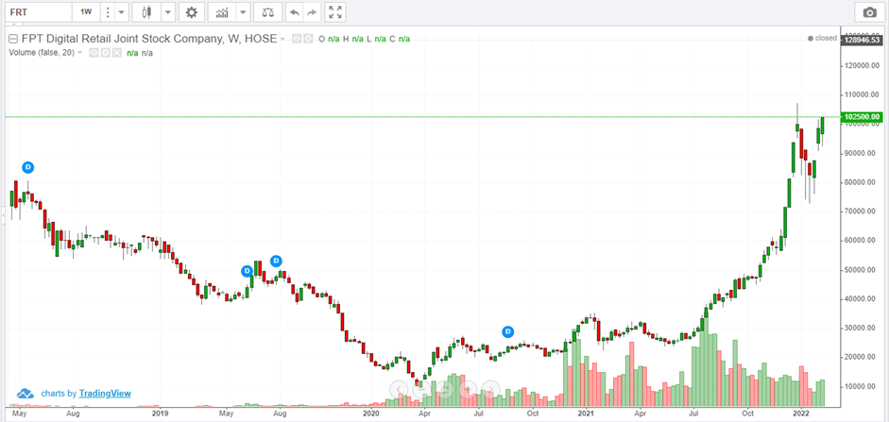The width and height of the screenshot is (889, 422).
Task: Open the Volume indicator dropdown arrow
Action: [80, 53]
